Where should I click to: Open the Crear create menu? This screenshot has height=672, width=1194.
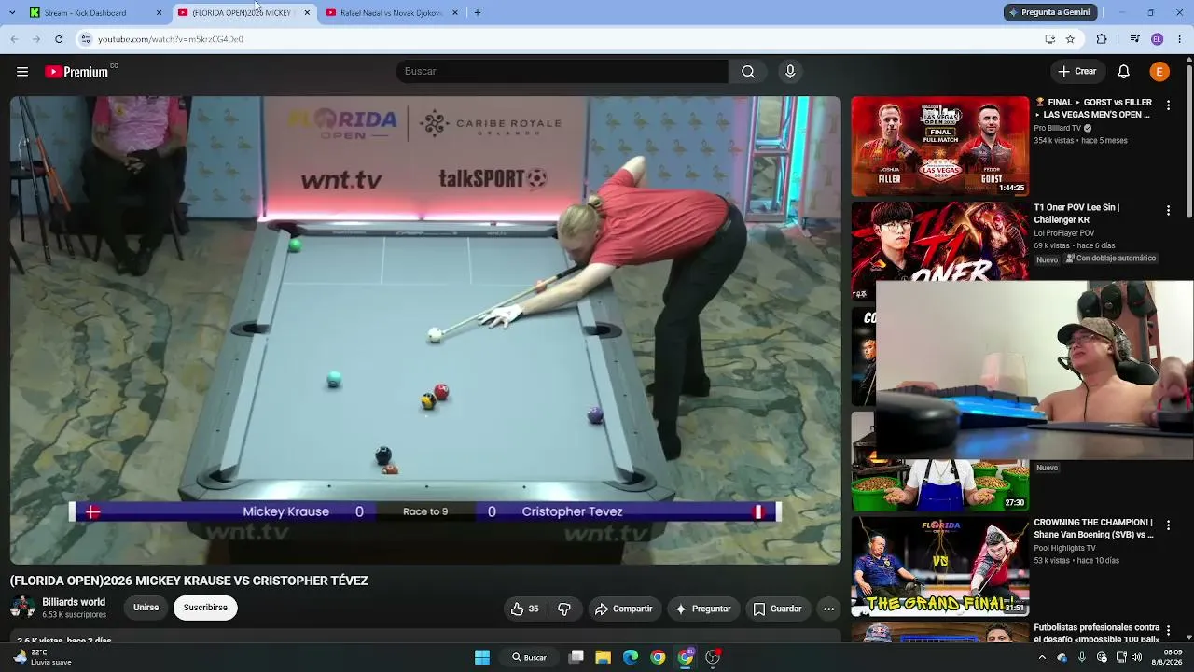1076,72
